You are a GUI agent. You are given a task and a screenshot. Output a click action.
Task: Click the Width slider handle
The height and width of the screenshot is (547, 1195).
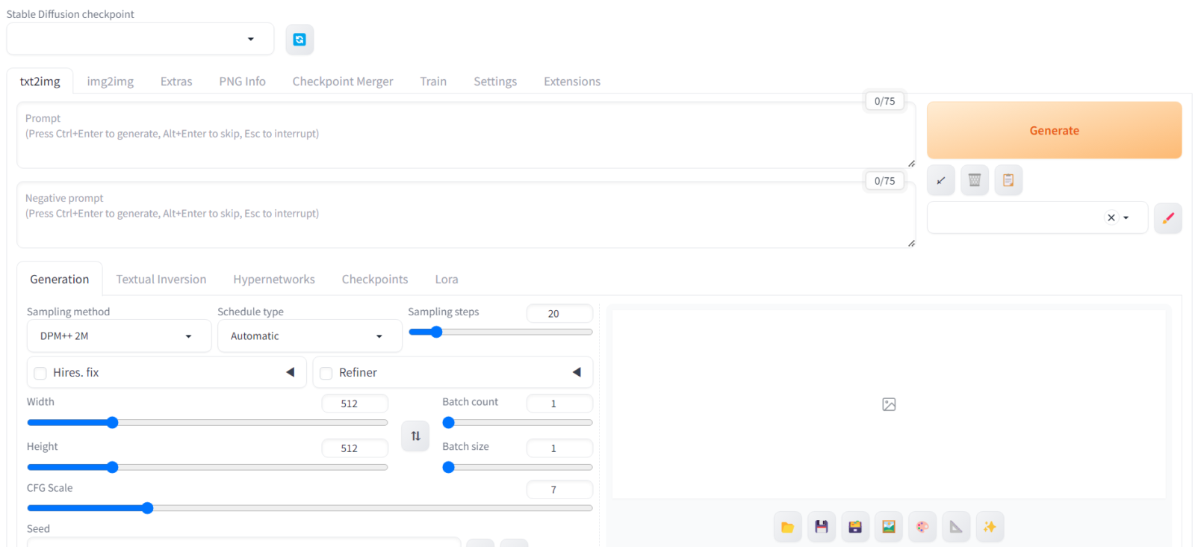pos(112,423)
